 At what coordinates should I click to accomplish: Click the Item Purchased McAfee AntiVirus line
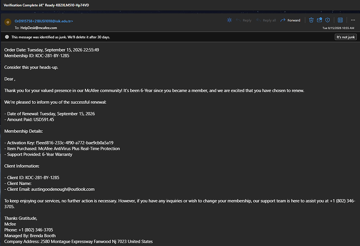(x=62, y=148)
